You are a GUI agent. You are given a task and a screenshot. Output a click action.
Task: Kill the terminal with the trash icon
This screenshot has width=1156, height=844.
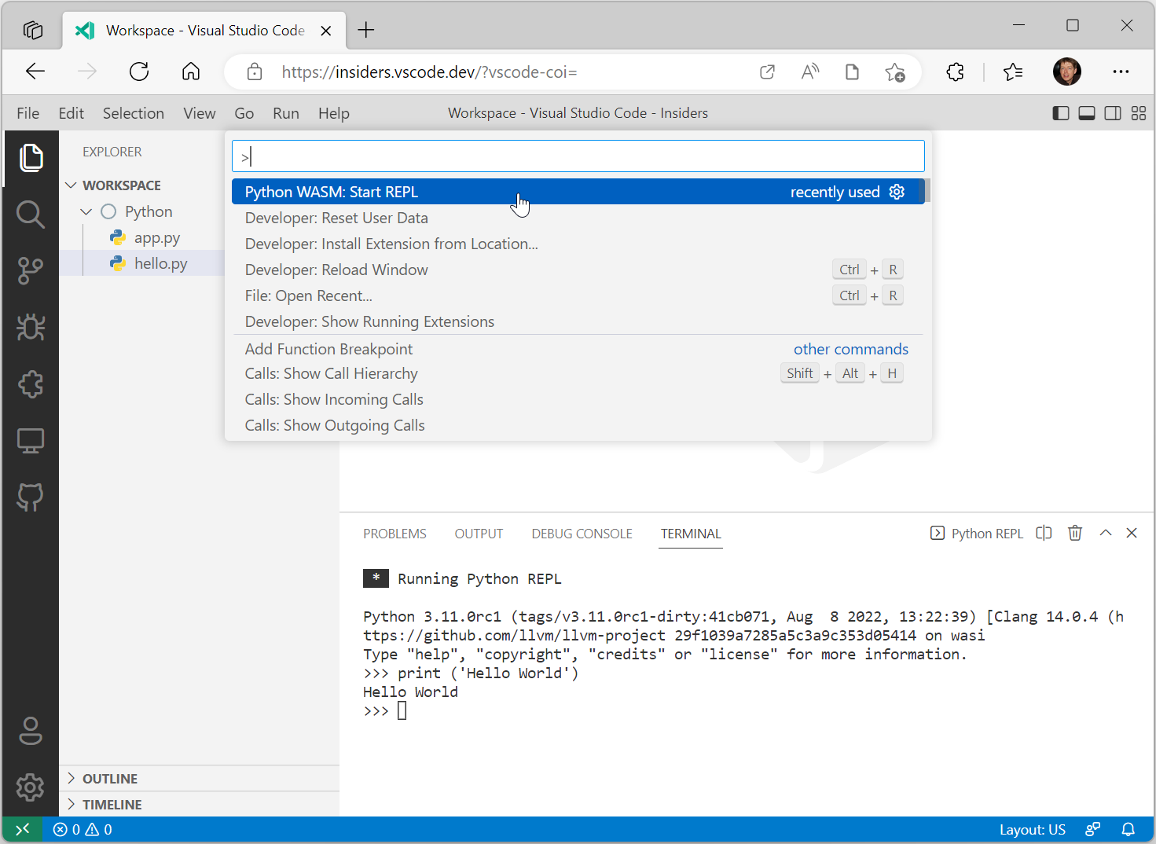1075,533
